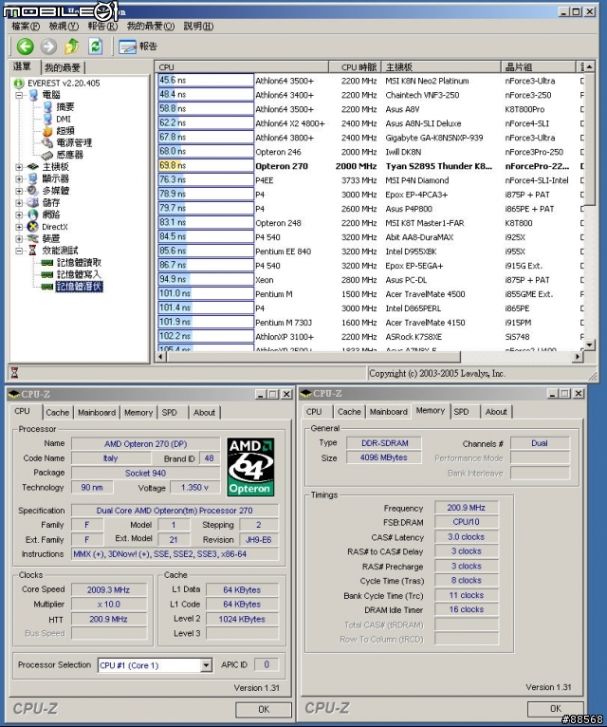This screenshot has height=727, width=607.
Task: Open the 摘要 summary tree item
Action: click(x=65, y=106)
